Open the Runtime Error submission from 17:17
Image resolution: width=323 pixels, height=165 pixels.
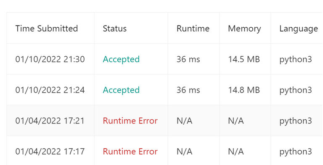coord(130,152)
